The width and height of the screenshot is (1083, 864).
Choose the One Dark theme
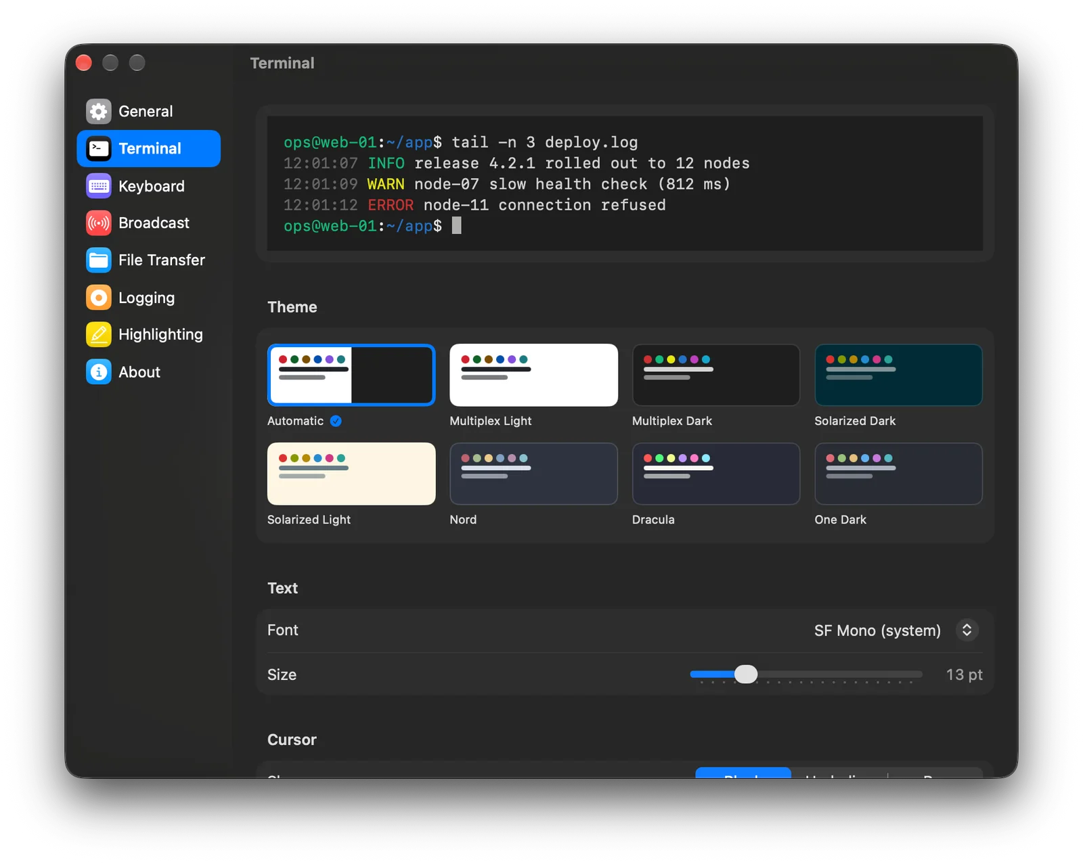click(898, 474)
